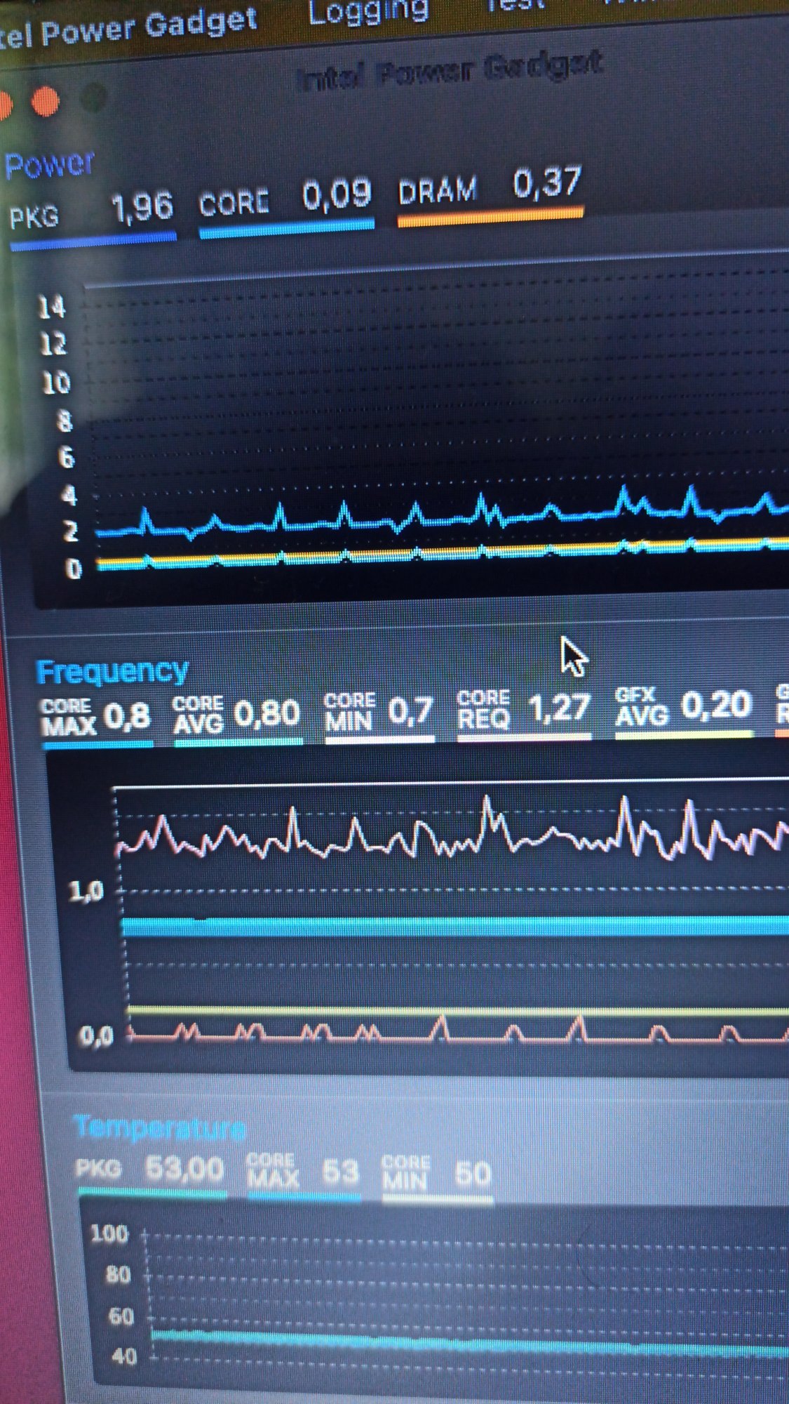Click the 14 label on power graph axis
Image resolution: width=789 pixels, height=1404 pixels.
pos(51,307)
